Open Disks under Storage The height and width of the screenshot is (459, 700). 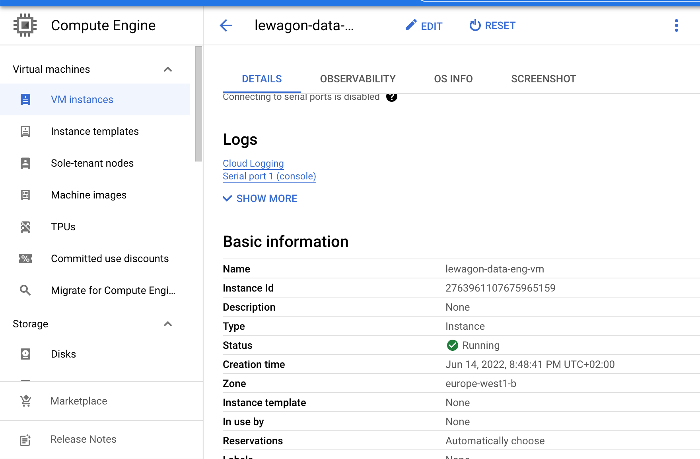point(95,354)
